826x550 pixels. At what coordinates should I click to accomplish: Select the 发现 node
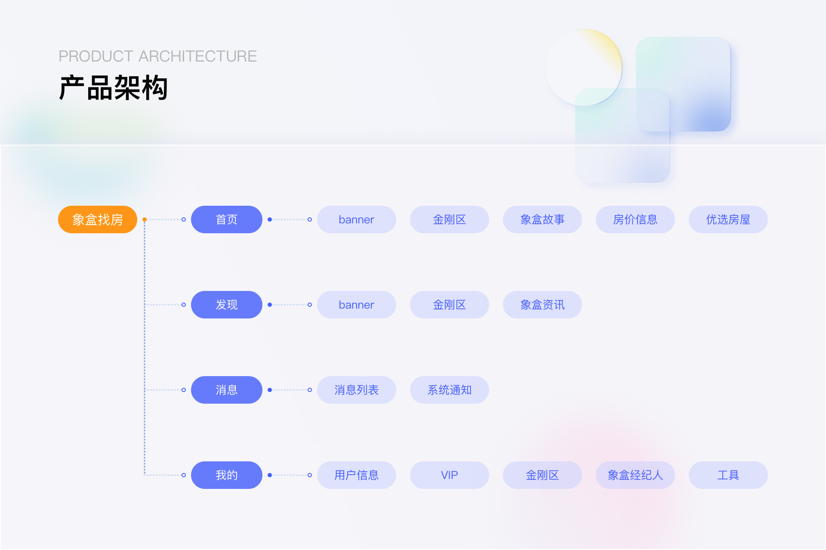coord(227,305)
